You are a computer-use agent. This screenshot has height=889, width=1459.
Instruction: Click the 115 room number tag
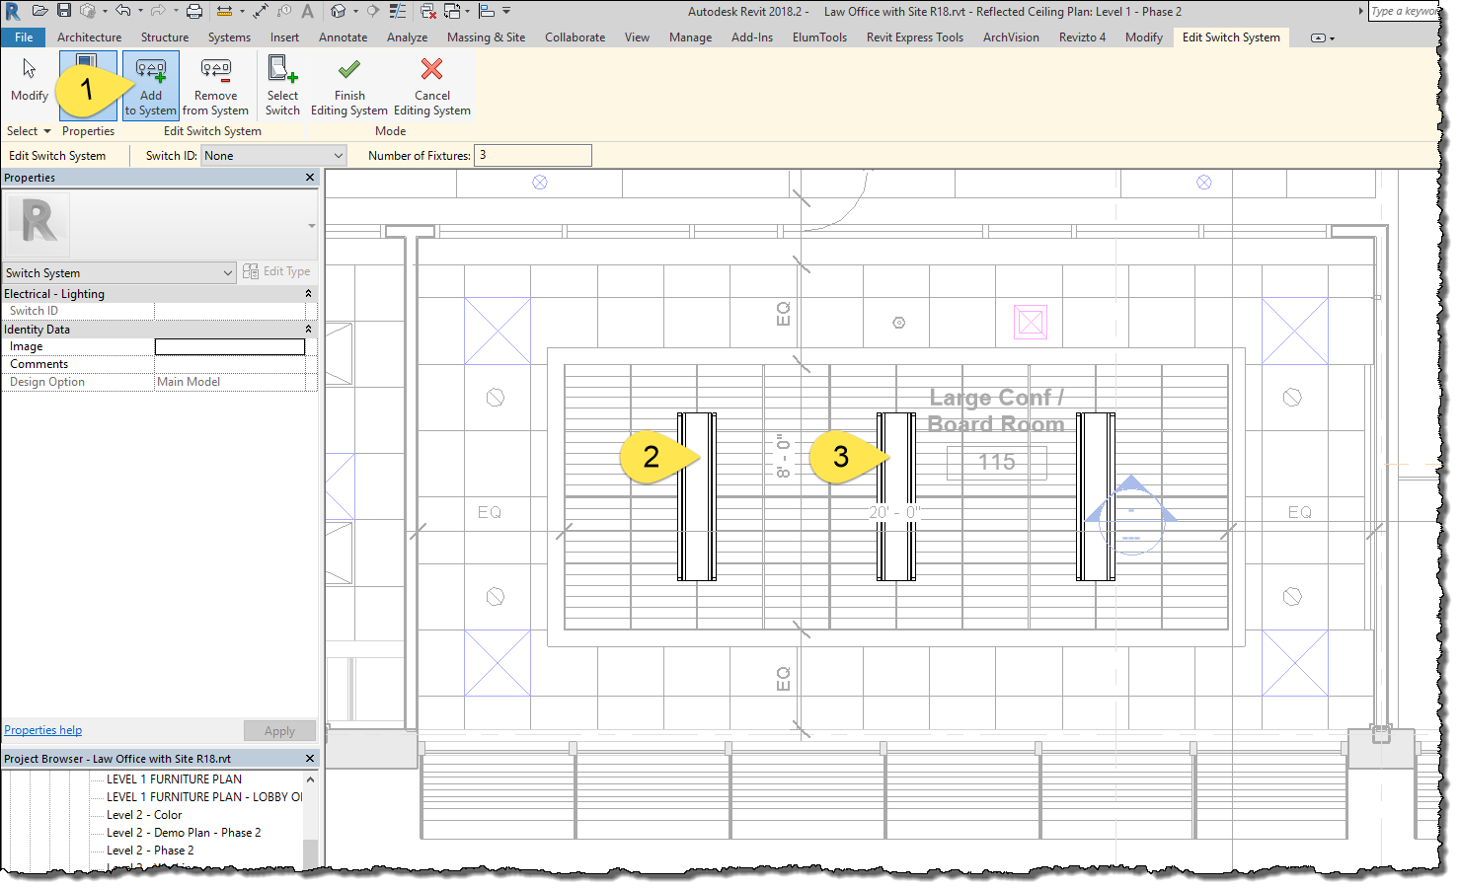(x=997, y=462)
